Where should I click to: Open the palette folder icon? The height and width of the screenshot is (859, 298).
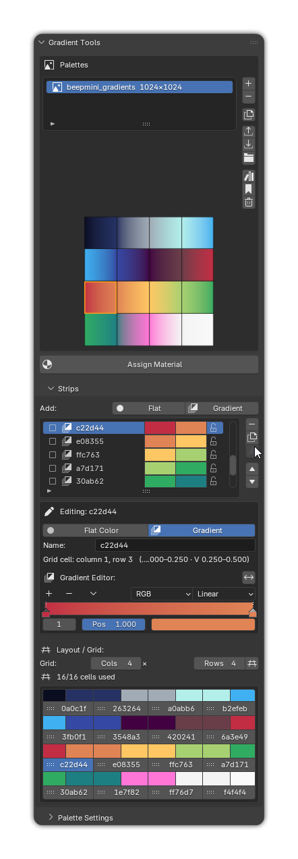[x=249, y=158]
